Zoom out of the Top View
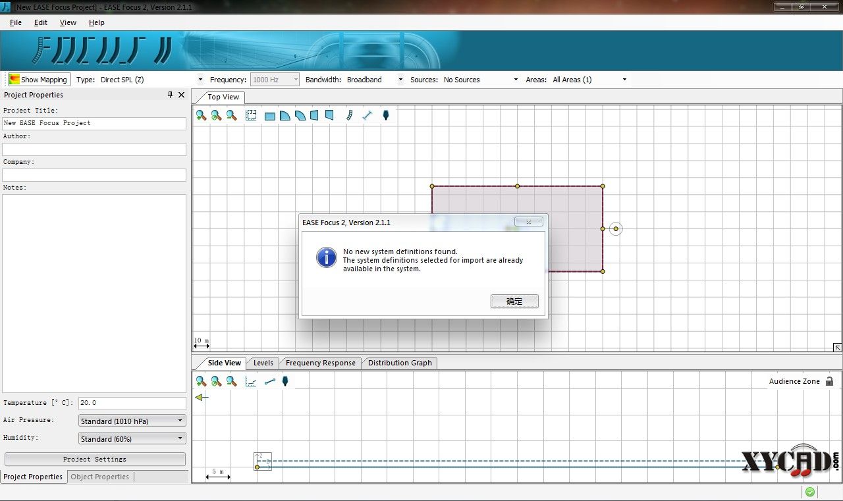Image resolution: width=843 pixels, height=501 pixels. click(x=231, y=115)
